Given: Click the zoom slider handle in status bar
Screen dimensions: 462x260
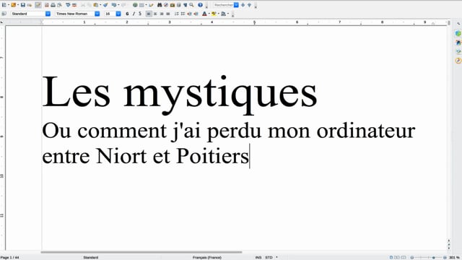Looking at the screenshot, I should tap(433, 257).
